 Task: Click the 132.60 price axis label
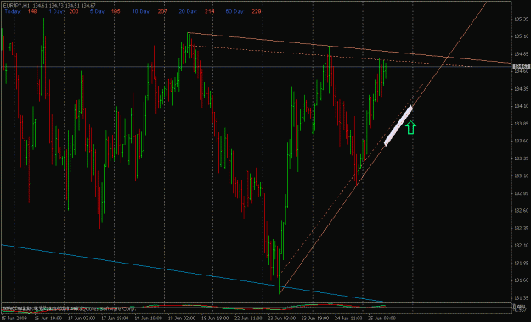(522, 210)
